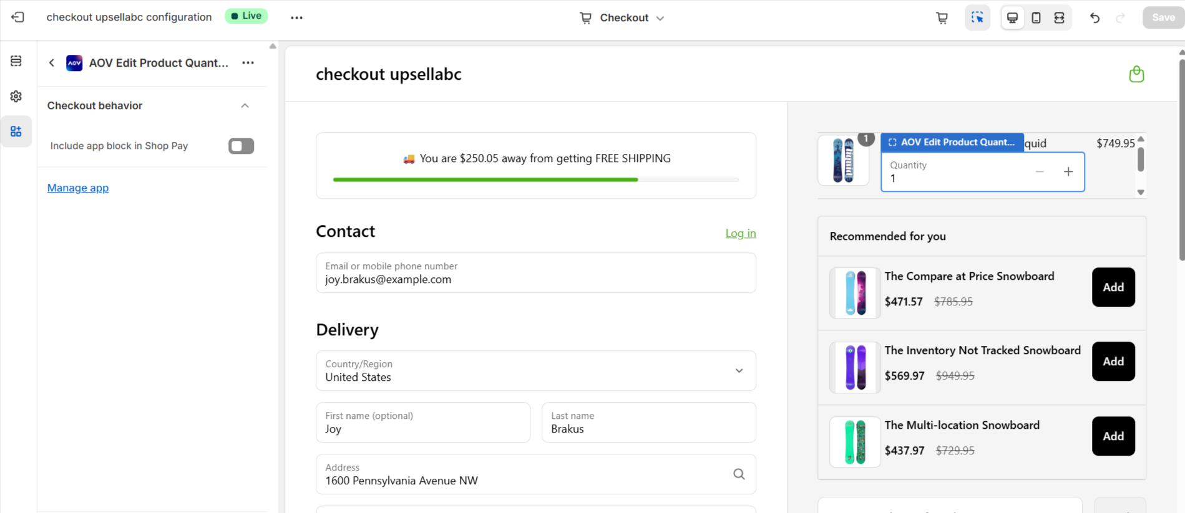Open the three-dot menu beside Live badge
The width and height of the screenshot is (1185, 513).
pos(296,18)
